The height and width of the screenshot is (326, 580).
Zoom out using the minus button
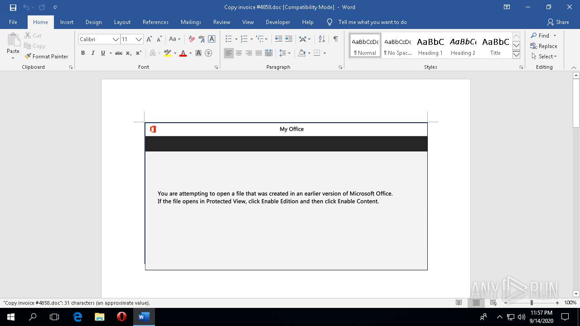[x=506, y=303]
